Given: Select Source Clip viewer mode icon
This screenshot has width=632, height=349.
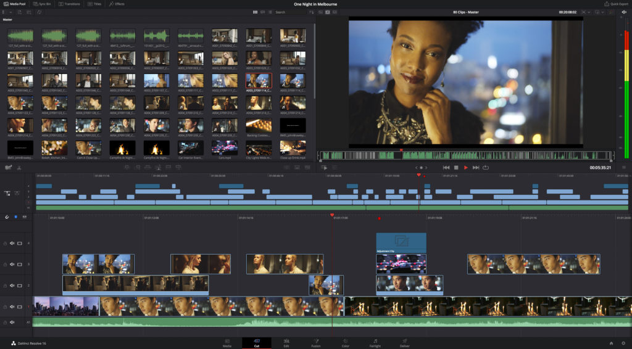Looking at the screenshot, I should pyautogui.click(x=321, y=12).
